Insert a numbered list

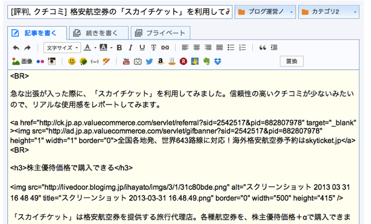click(x=242, y=48)
